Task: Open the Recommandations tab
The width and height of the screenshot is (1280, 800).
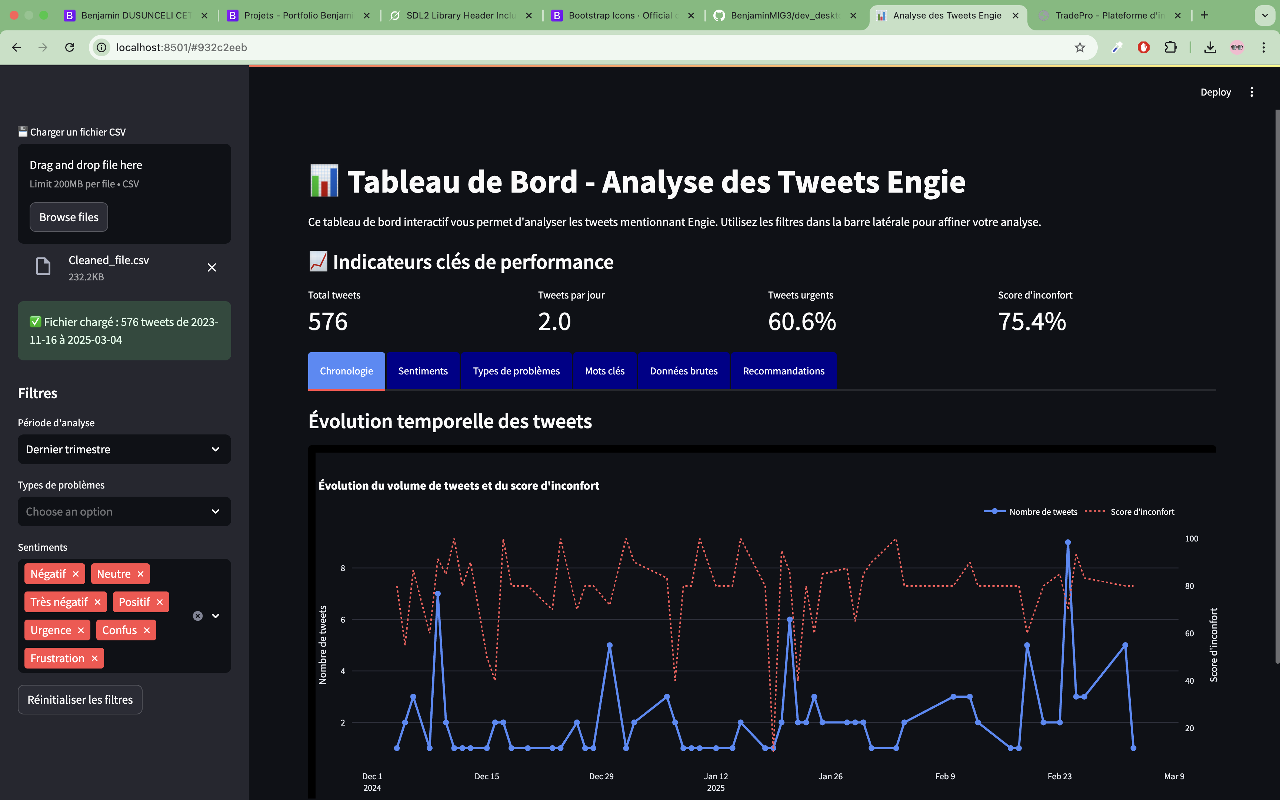Action: [783, 371]
